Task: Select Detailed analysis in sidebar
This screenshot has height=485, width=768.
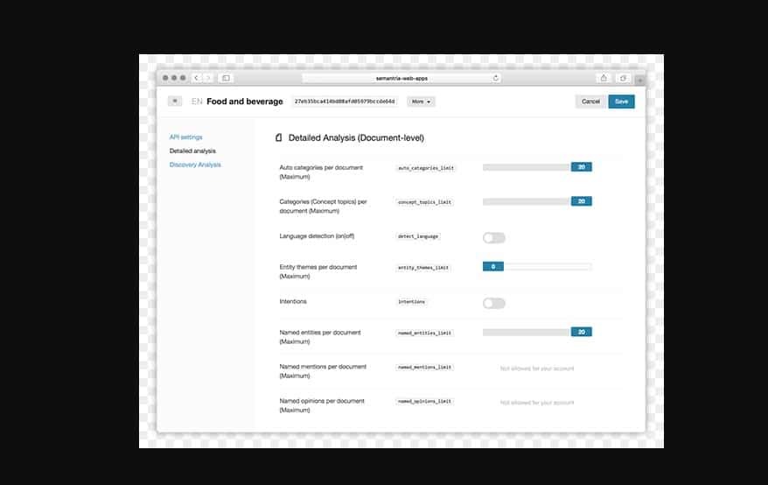Action: (x=192, y=151)
